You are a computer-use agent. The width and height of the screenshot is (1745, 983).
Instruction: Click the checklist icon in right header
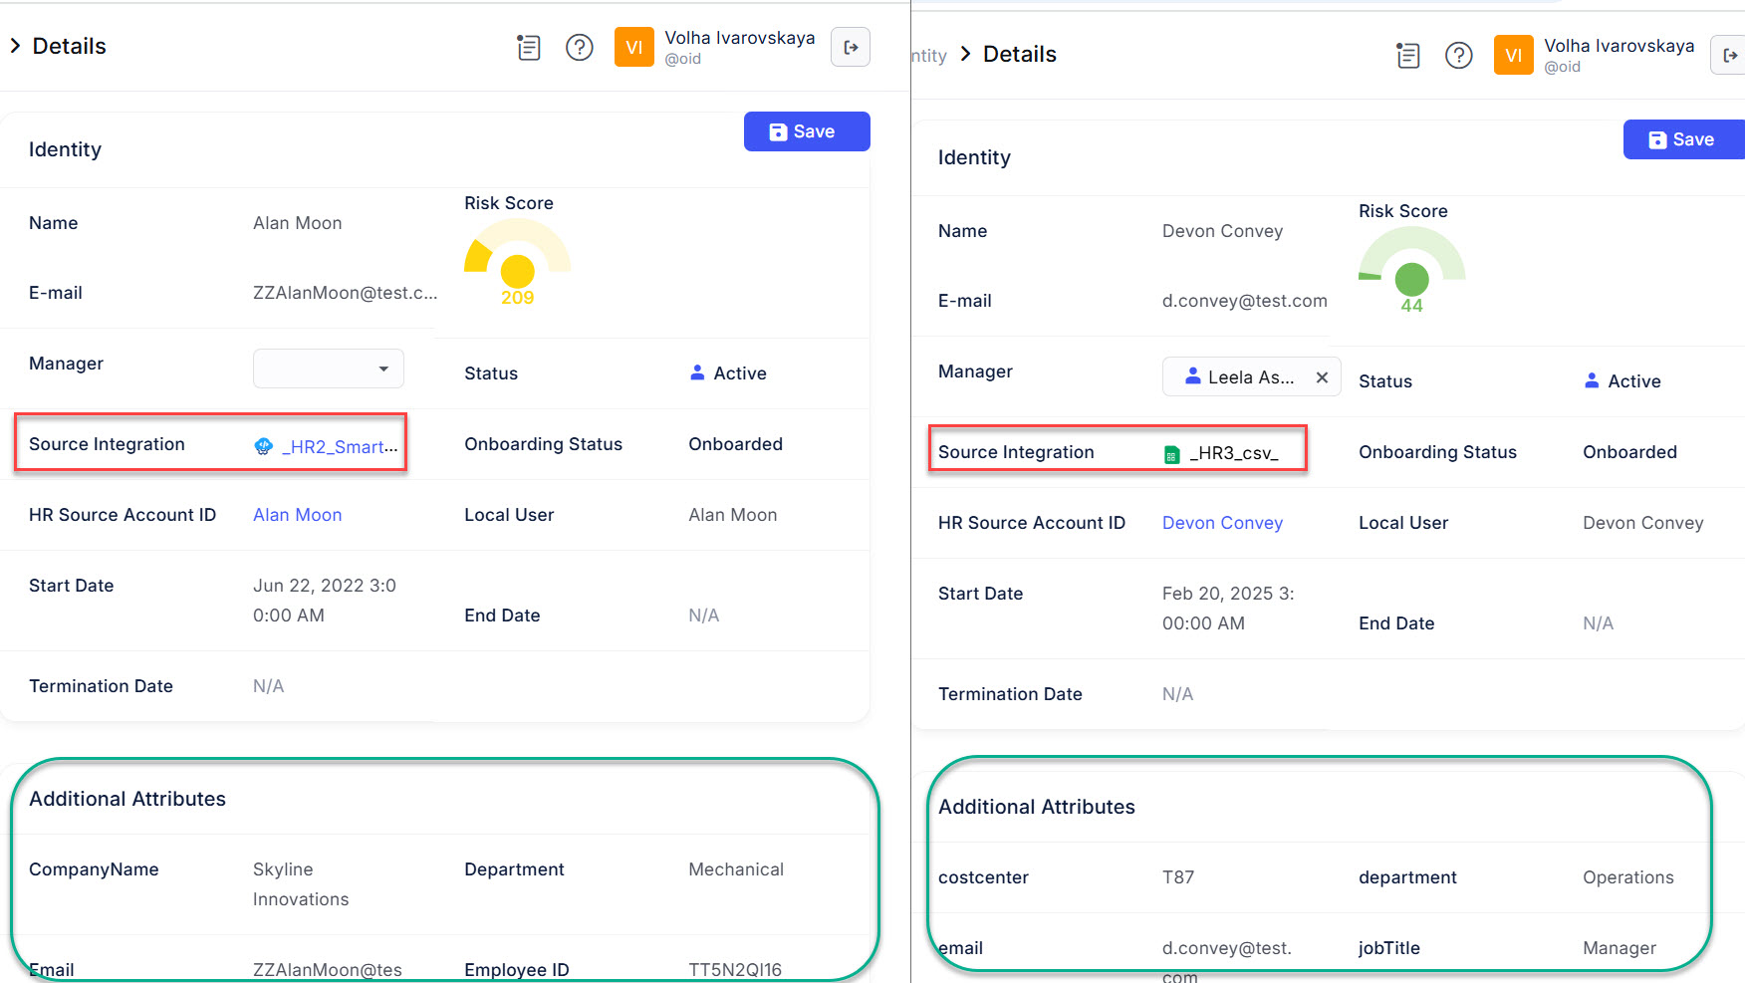(x=1407, y=55)
